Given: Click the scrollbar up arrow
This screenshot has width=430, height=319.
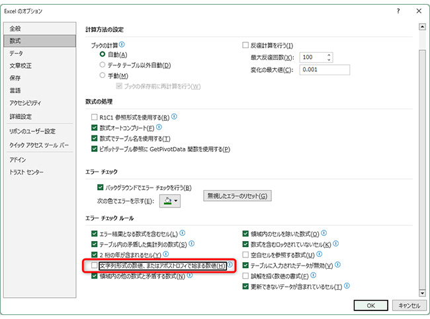Looking at the screenshot, I should point(422,27).
